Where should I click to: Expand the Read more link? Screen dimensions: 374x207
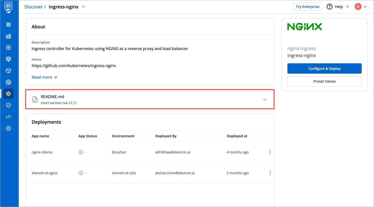44,77
